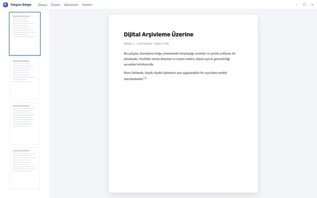This screenshot has height=198, width=317.
Task: Show the fourth page thumbnail
Action: 25,168
